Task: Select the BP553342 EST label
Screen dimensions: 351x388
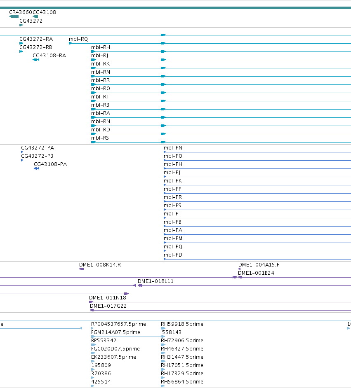Action: click(x=104, y=341)
